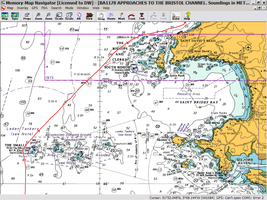This screenshot has height=200, width=267.
Task: Click the cursor coordinates status field
Action: pos(182,198)
